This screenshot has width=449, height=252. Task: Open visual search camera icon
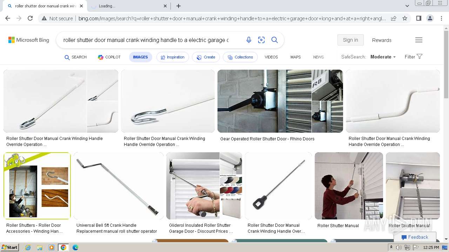[261, 40]
